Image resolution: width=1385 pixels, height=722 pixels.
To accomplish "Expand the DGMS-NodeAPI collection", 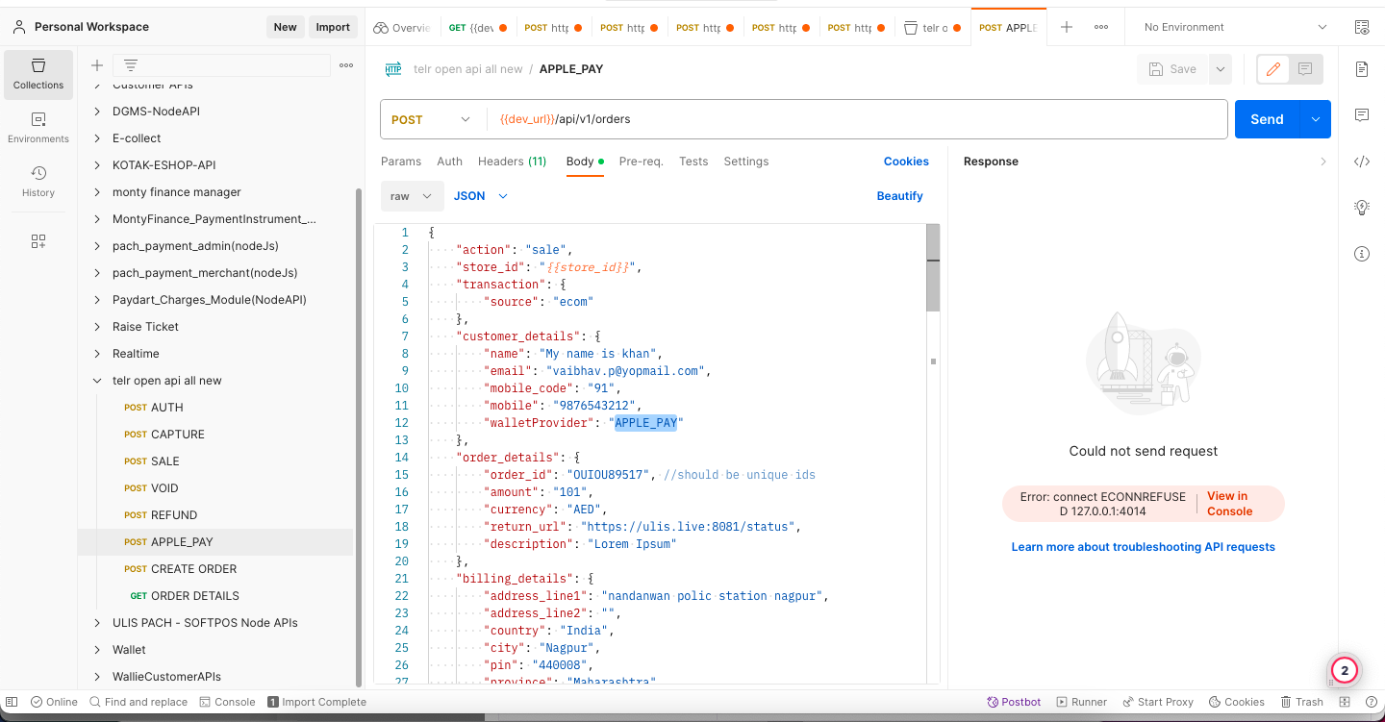I will 97,112.
